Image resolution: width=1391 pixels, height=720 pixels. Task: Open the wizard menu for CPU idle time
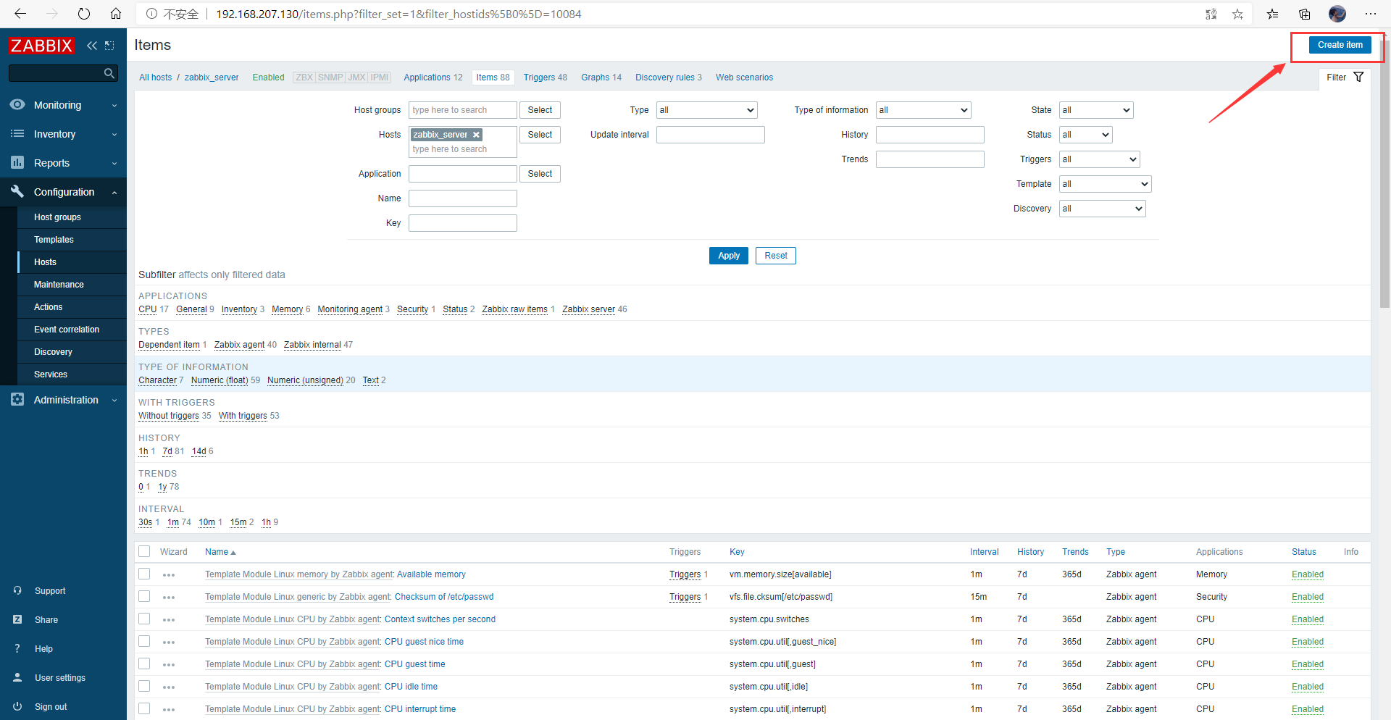(x=169, y=687)
